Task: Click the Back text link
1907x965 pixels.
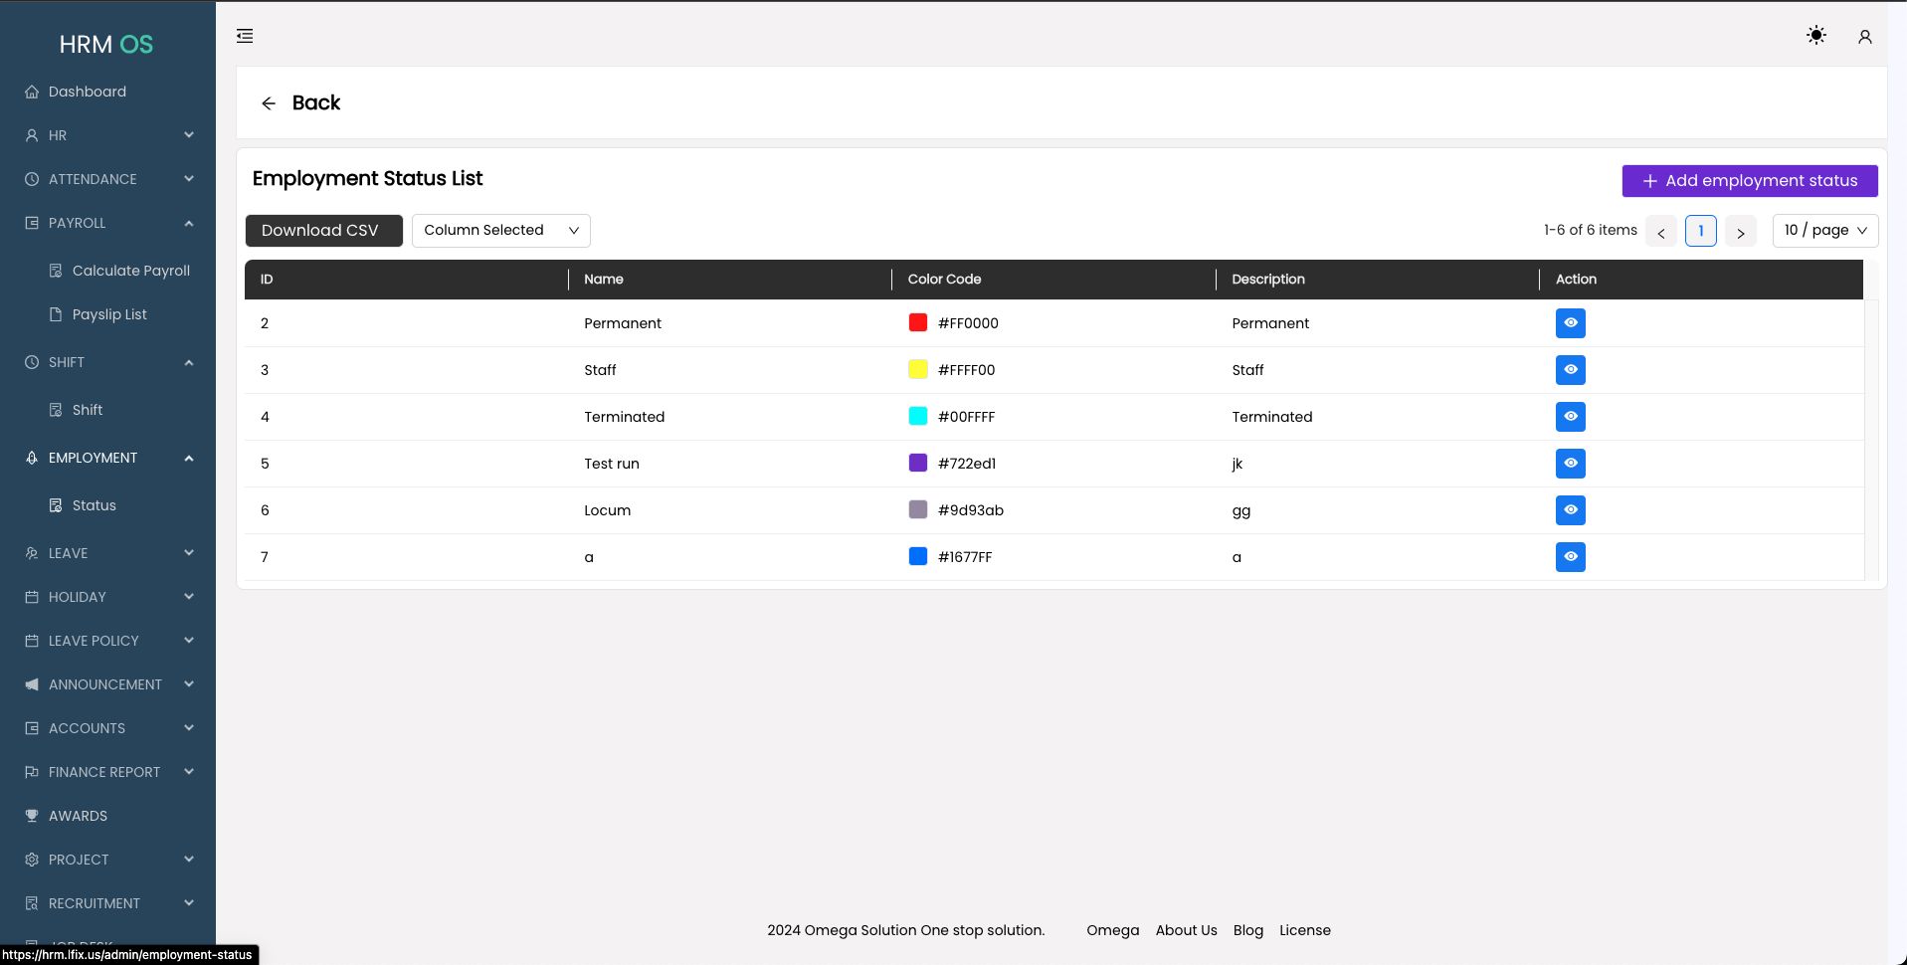Action: [x=316, y=103]
